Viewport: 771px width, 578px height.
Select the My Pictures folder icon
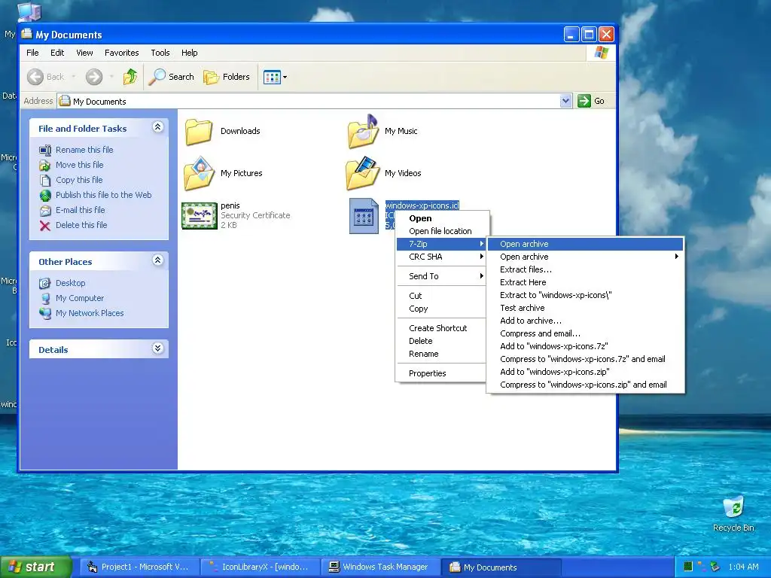tap(199, 173)
